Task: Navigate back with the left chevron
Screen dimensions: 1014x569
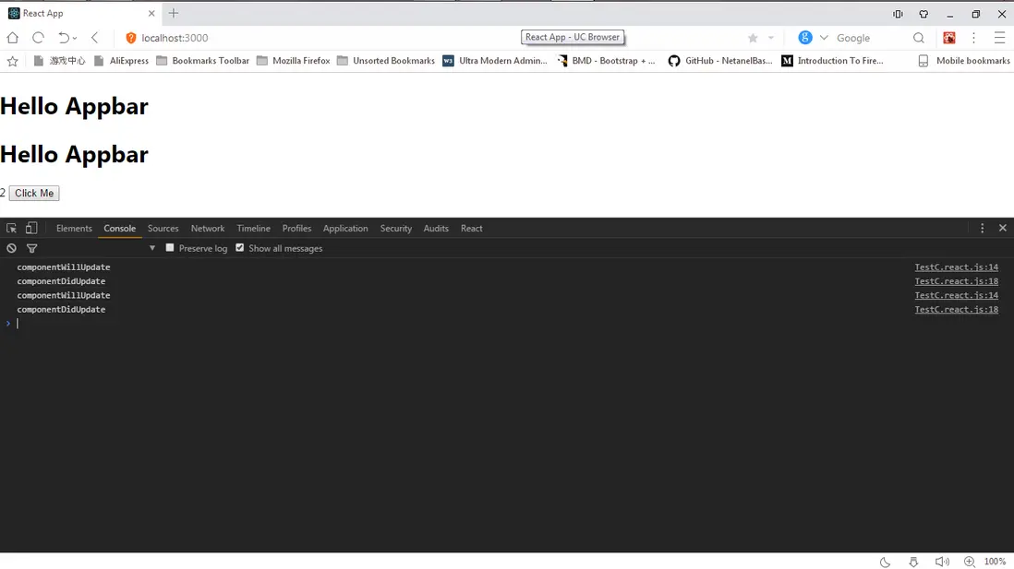Action: click(95, 38)
